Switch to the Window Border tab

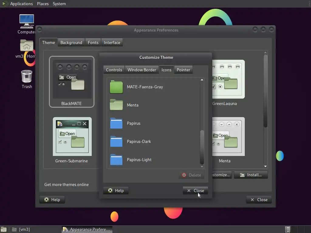142,70
